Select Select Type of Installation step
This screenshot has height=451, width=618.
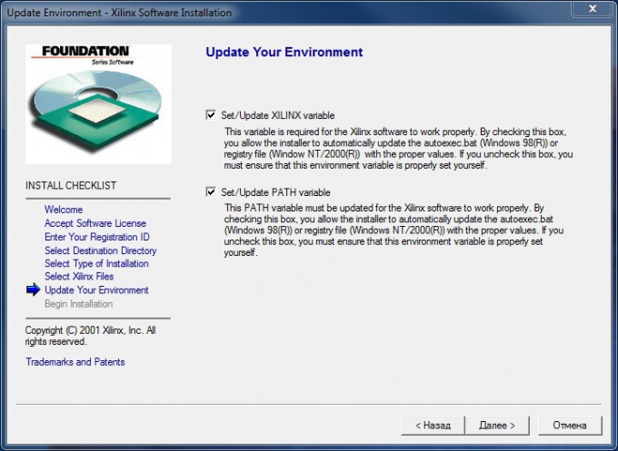(96, 263)
